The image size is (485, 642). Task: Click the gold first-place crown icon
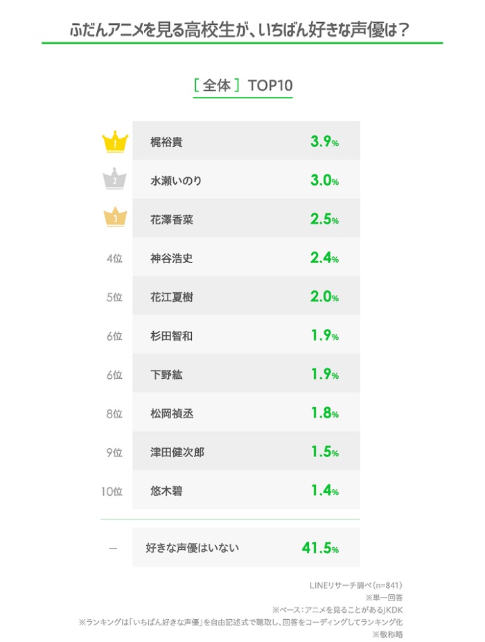pos(115,142)
